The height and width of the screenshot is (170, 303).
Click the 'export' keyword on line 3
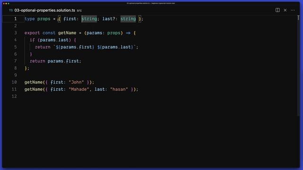tap(32, 33)
